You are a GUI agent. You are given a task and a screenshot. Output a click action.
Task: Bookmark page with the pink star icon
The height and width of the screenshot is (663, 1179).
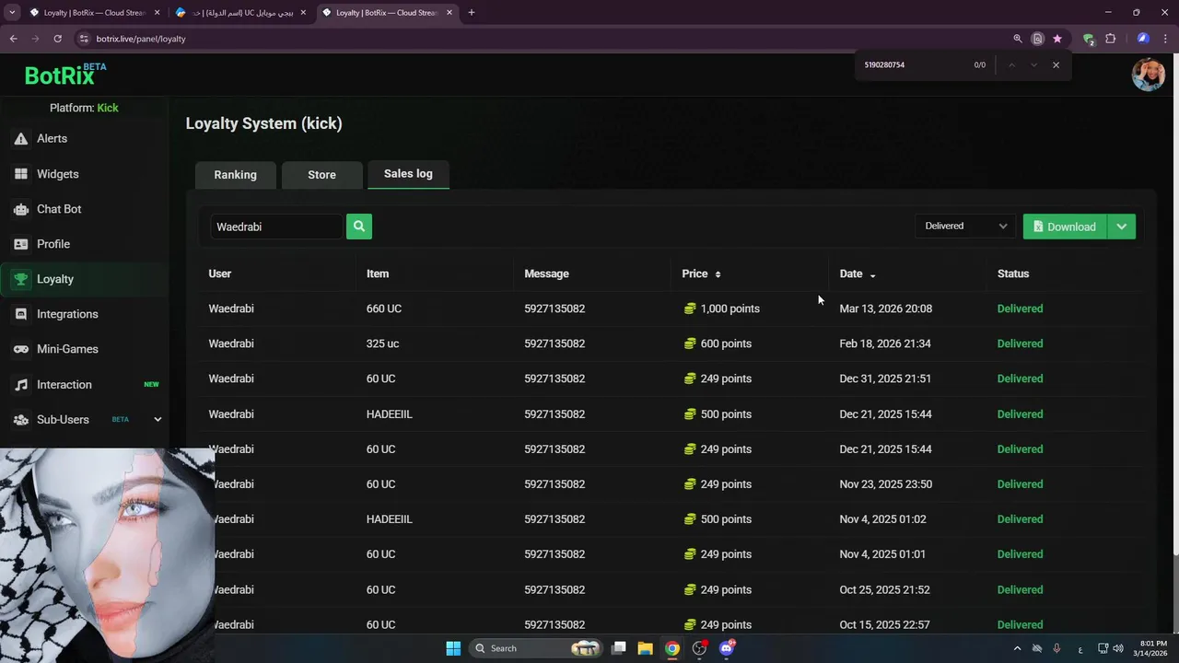(x=1057, y=39)
